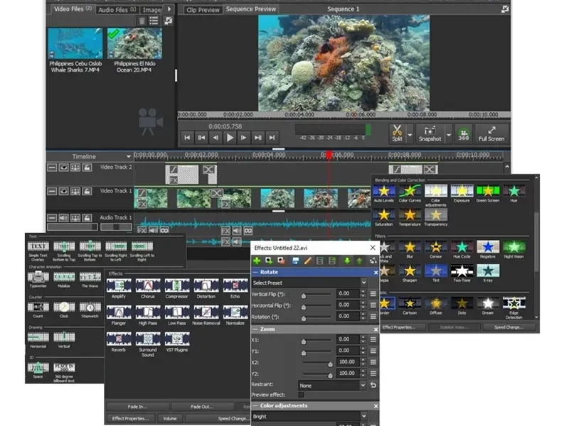Open the Select Preset dropdown under Rotate

(x=309, y=283)
